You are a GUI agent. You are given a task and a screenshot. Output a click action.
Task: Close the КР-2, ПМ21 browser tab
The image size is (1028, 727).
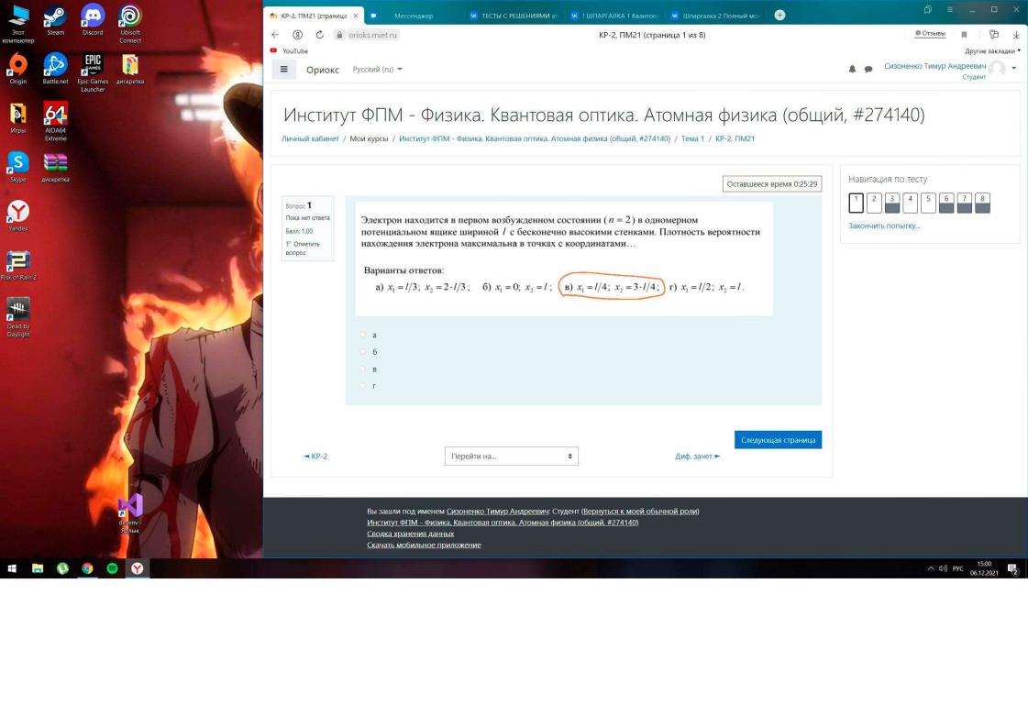(355, 16)
